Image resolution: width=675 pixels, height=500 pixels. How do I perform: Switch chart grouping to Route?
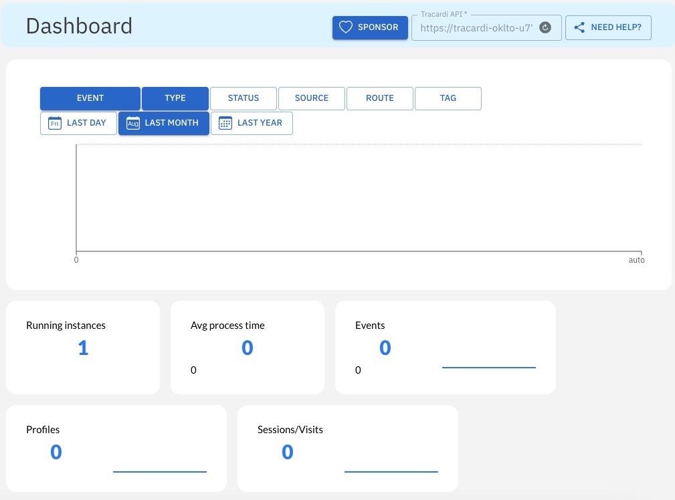380,98
